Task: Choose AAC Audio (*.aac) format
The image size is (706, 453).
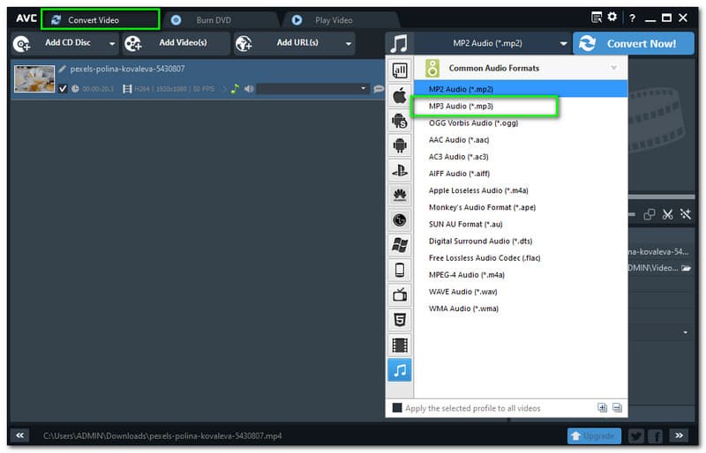Action: 521,140
